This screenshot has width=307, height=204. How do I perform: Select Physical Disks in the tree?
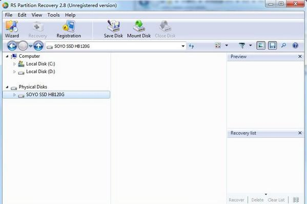33,87
